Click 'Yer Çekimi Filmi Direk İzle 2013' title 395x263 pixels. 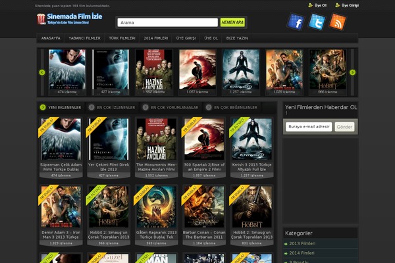click(109, 167)
